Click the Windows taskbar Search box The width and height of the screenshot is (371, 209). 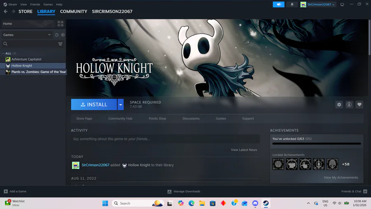pyautogui.click(x=138, y=203)
